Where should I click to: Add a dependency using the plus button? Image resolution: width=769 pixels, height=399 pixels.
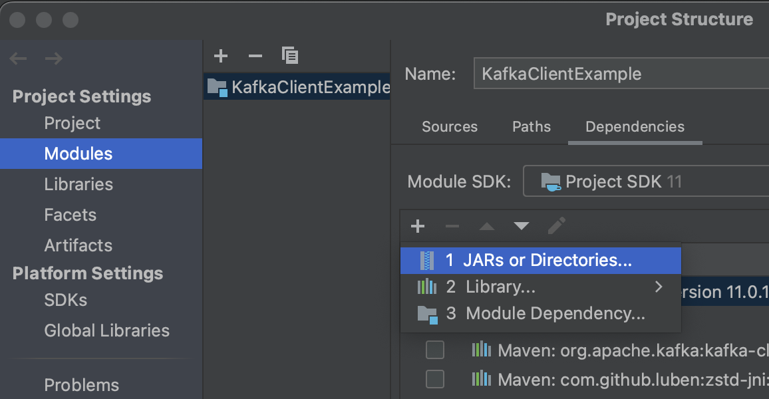(x=417, y=226)
